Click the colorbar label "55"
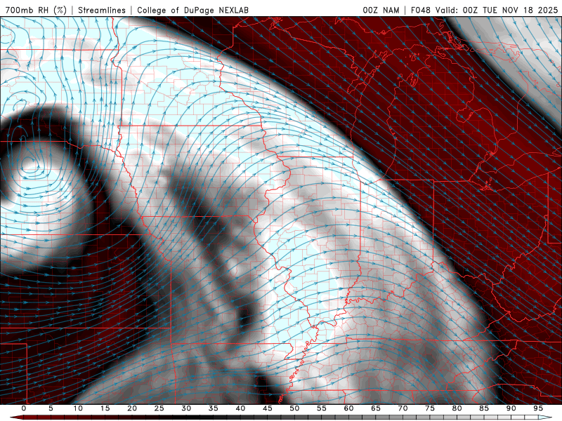Viewport: 562px width, 421px height. 322,408
